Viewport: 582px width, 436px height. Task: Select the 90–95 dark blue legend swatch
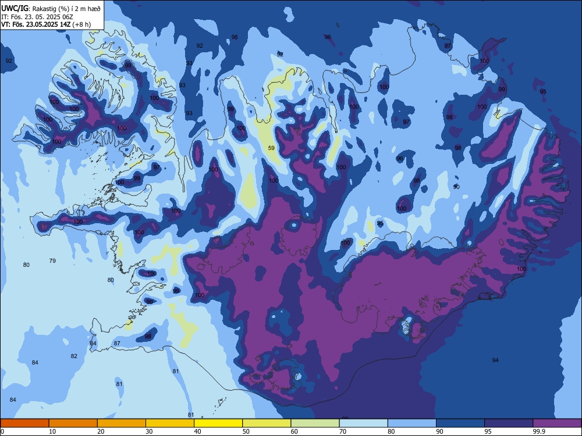[x=460, y=423]
